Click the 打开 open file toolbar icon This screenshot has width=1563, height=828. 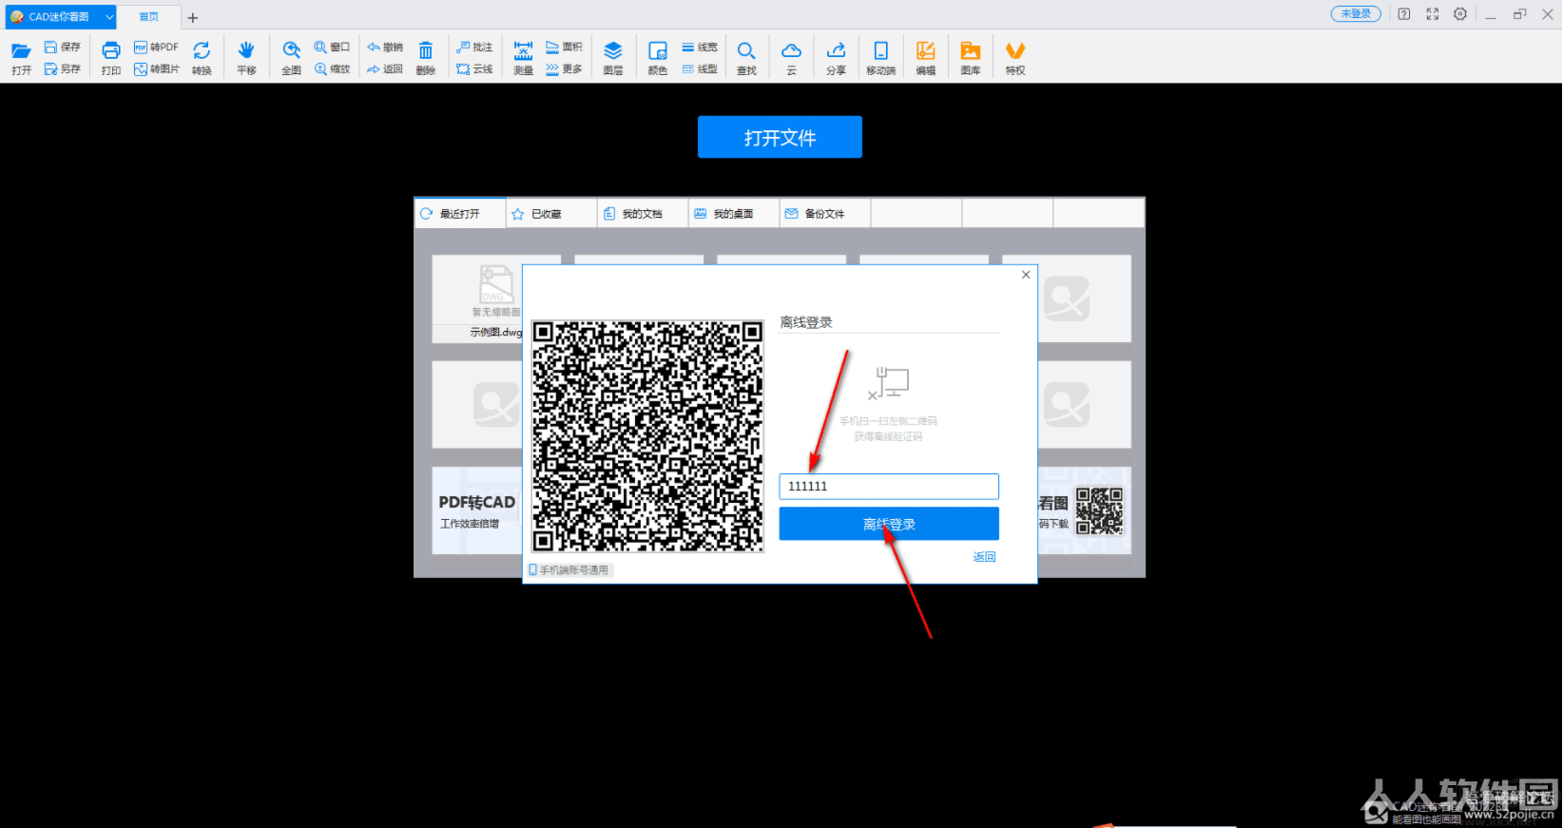click(x=21, y=58)
